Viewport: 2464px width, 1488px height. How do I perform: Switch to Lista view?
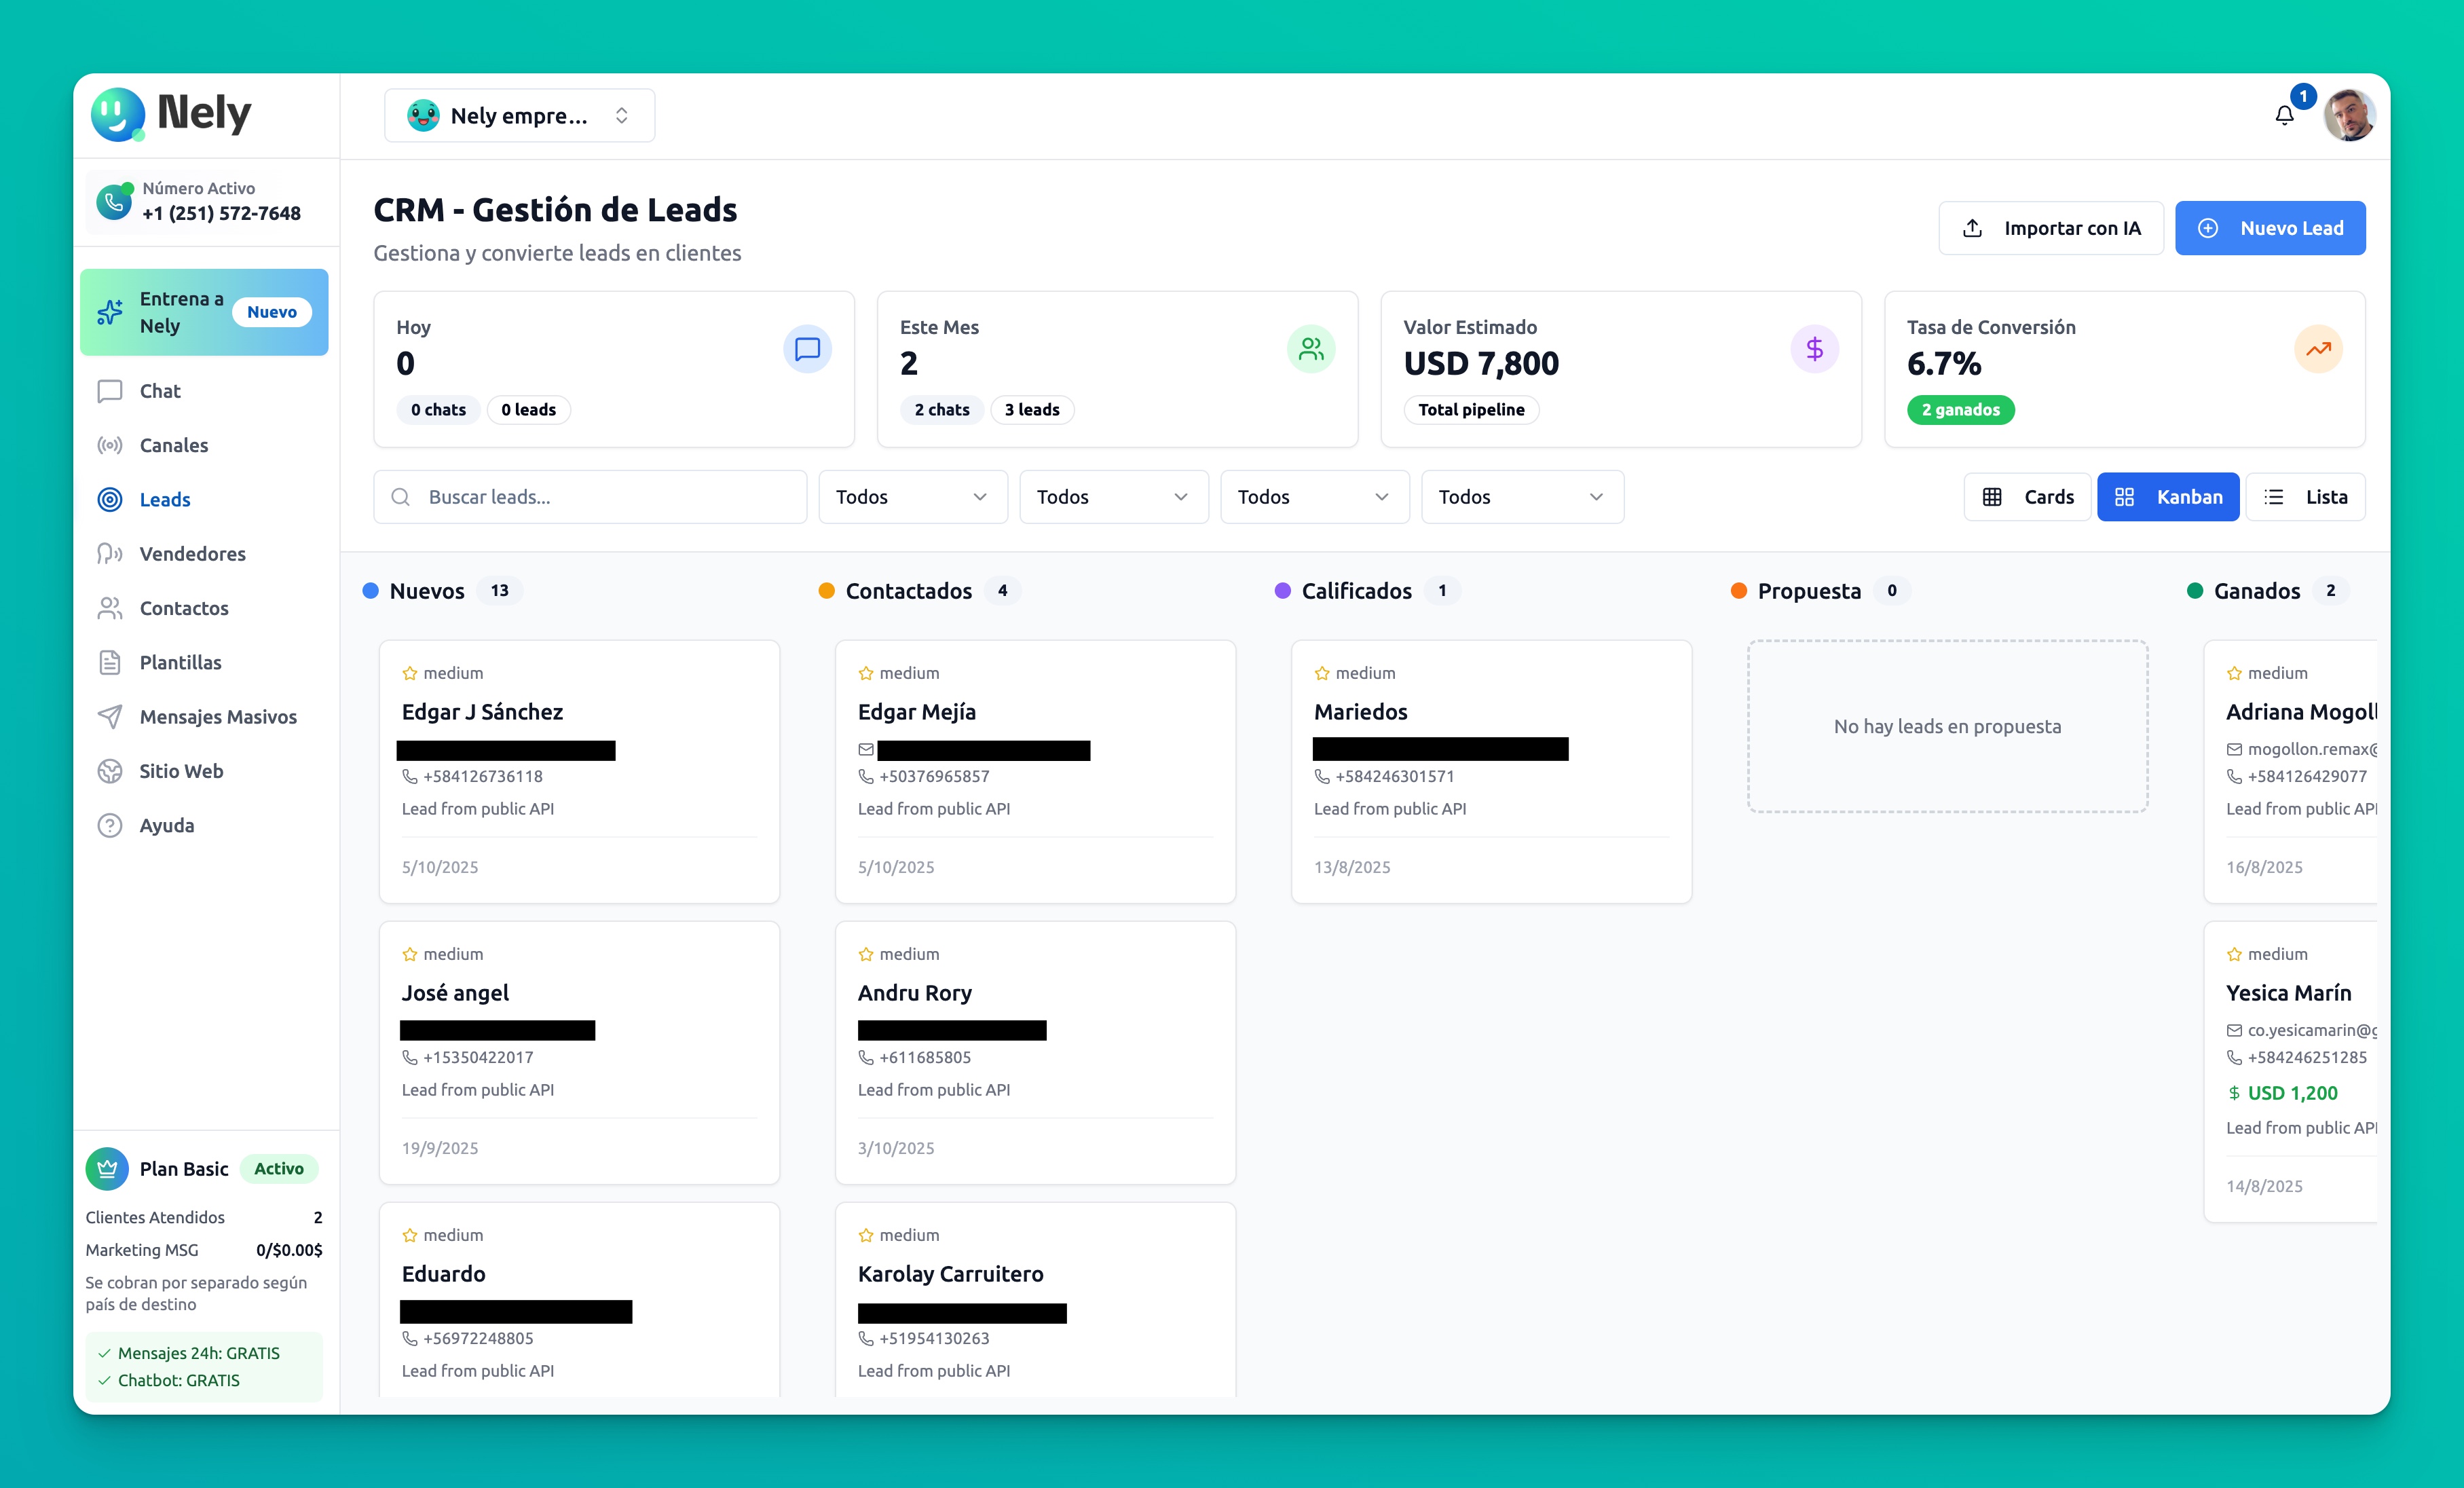coord(2305,497)
